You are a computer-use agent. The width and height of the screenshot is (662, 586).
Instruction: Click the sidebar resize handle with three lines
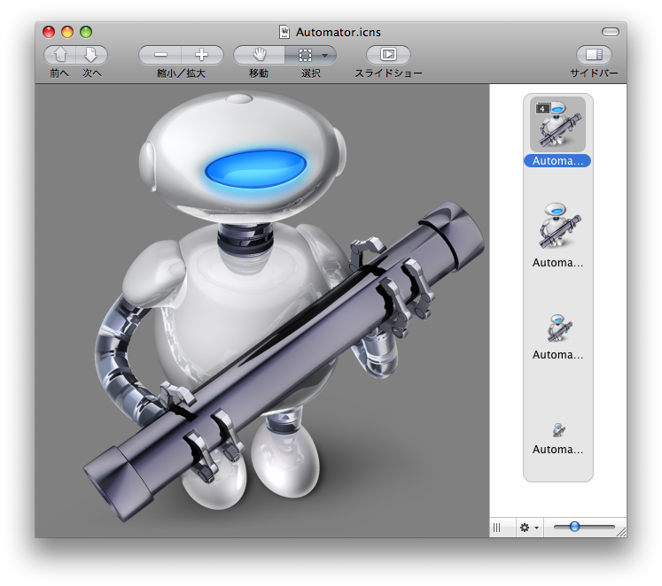pos(497,528)
